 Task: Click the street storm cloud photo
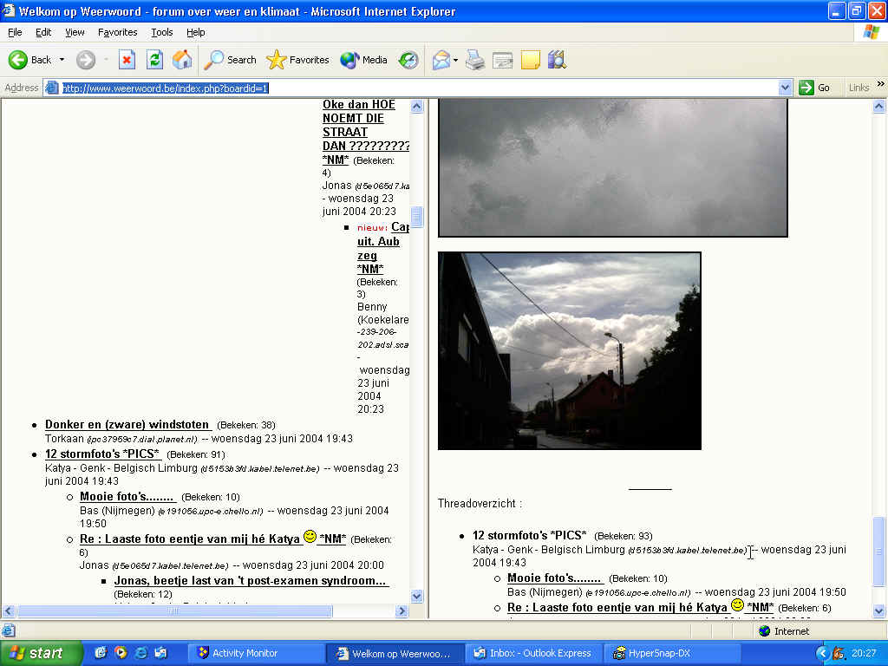pyautogui.click(x=569, y=350)
